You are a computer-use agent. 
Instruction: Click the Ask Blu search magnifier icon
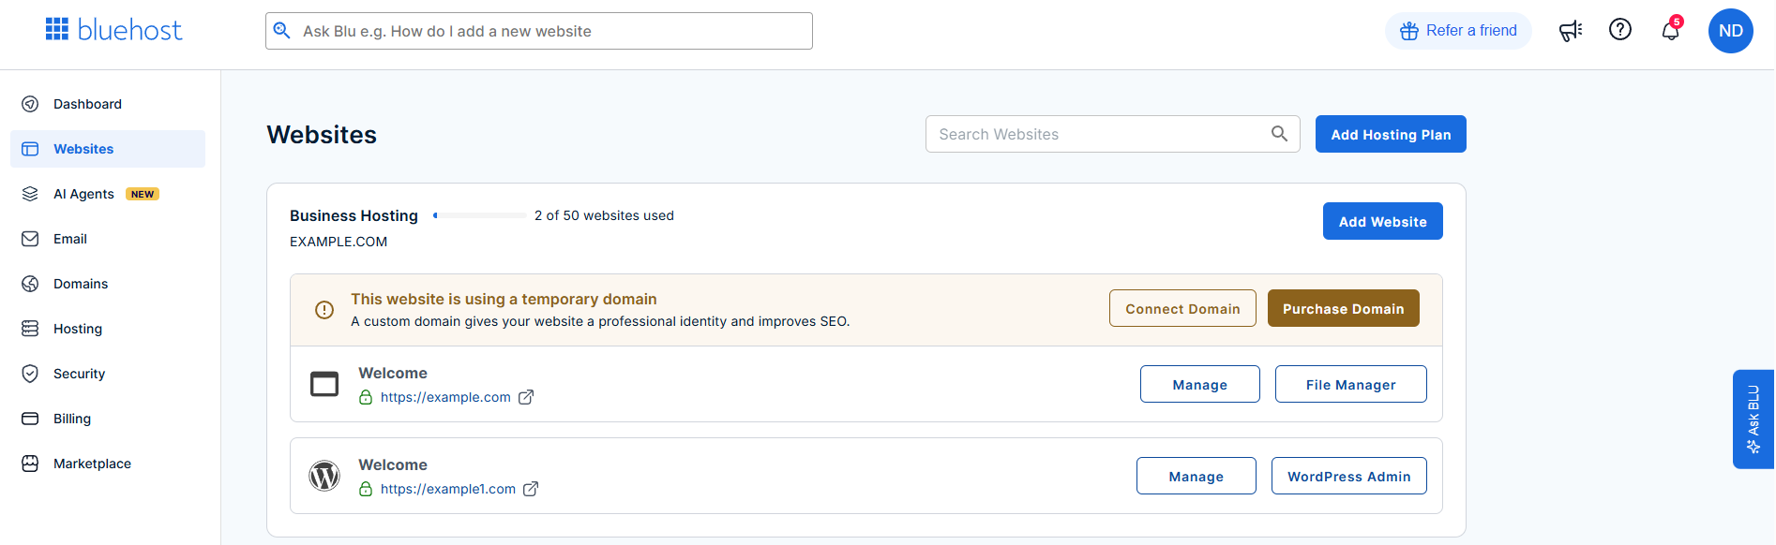pos(281,31)
